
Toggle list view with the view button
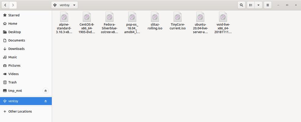251,5
